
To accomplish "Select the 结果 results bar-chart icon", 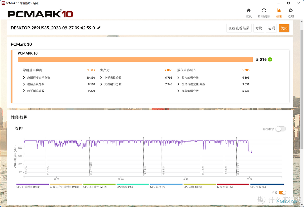I will pyautogui.click(x=279, y=10).
